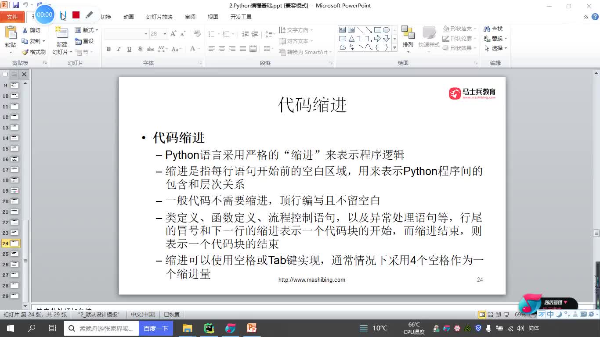Select the Oval shape in gallery

click(387, 30)
